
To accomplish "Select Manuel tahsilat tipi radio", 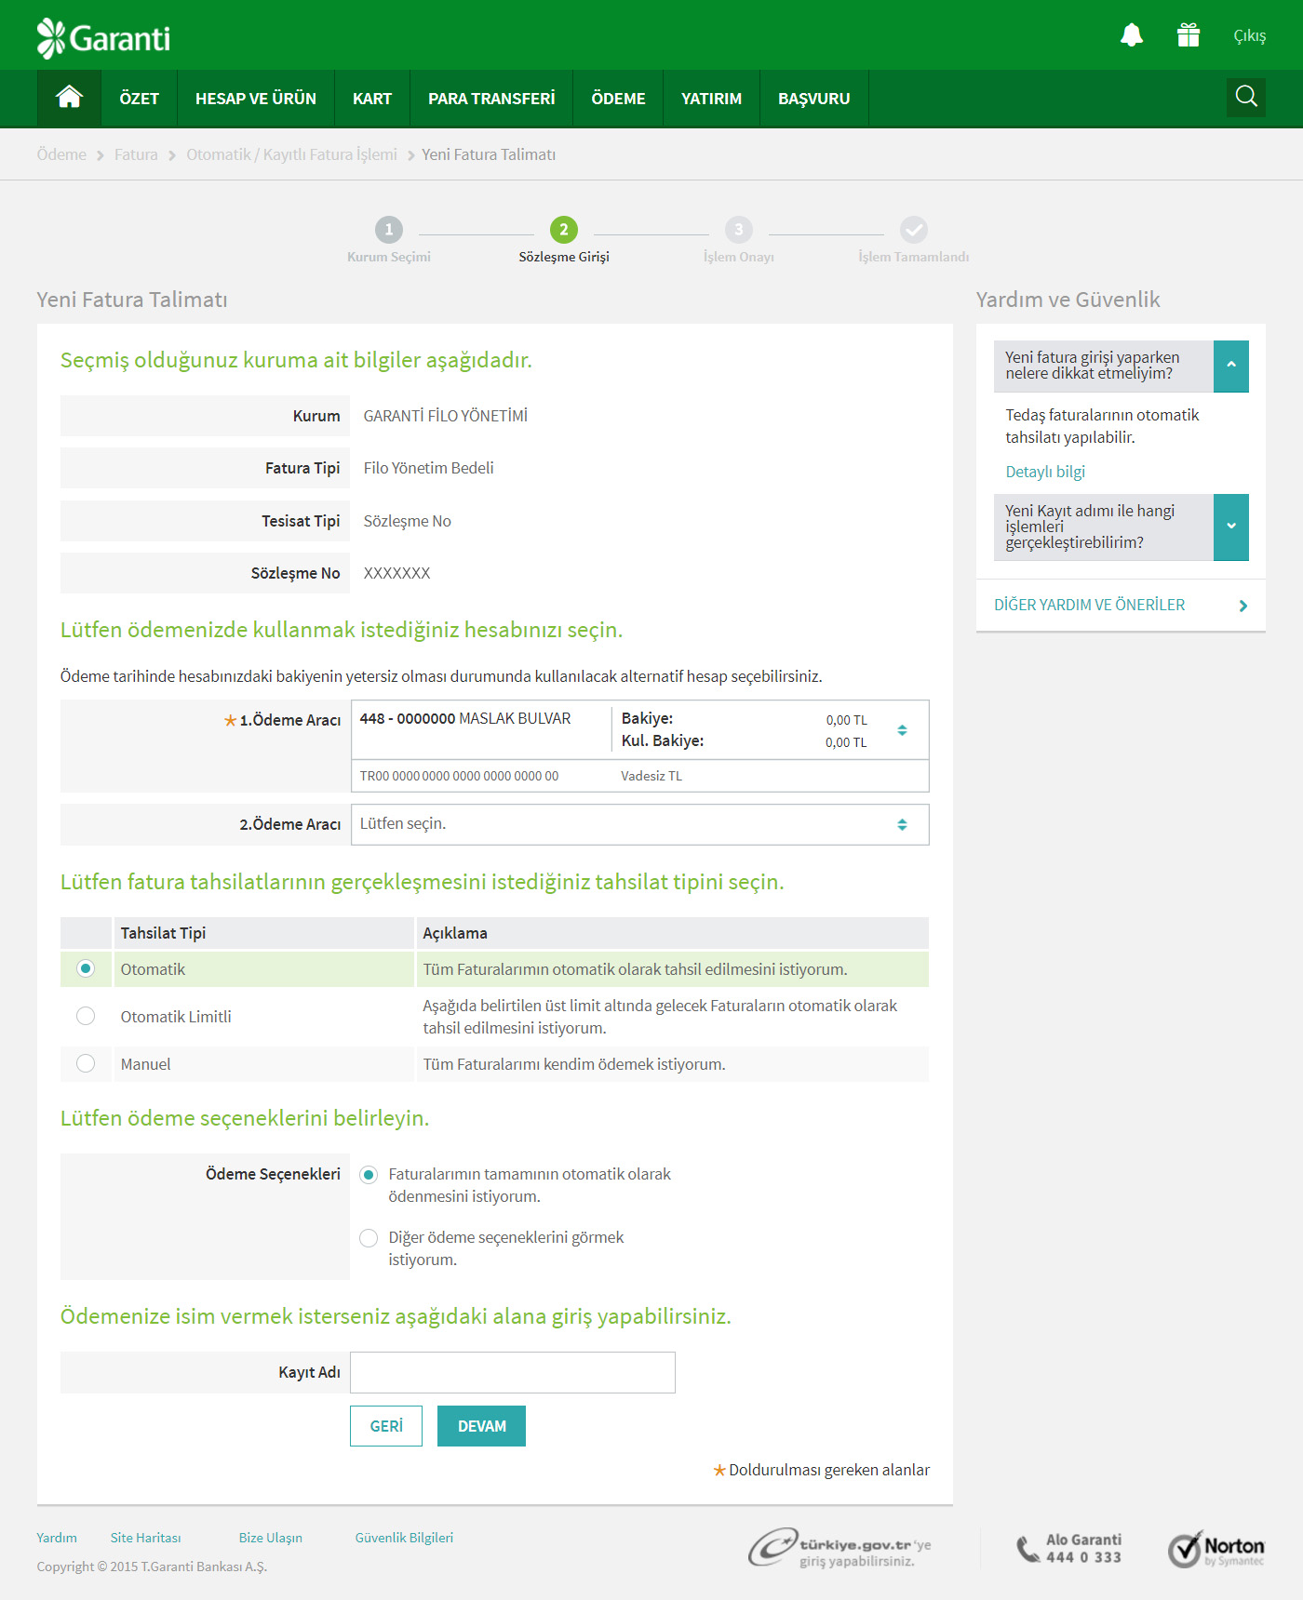I will coord(86,1063).
